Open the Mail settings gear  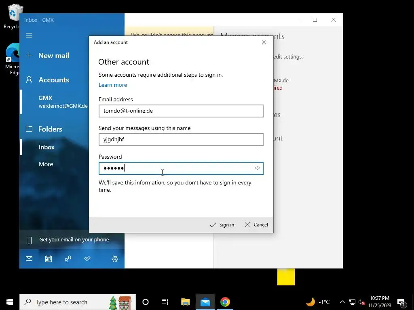[x=114, y=259]
